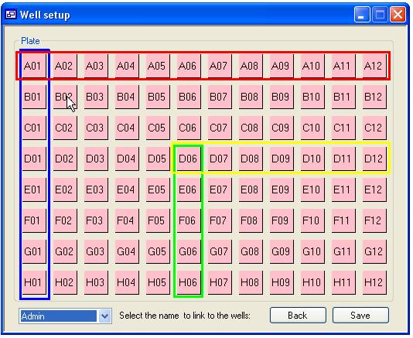Save the well setup
This screenshot has width=413, height=338.
(x=360, y=315)
